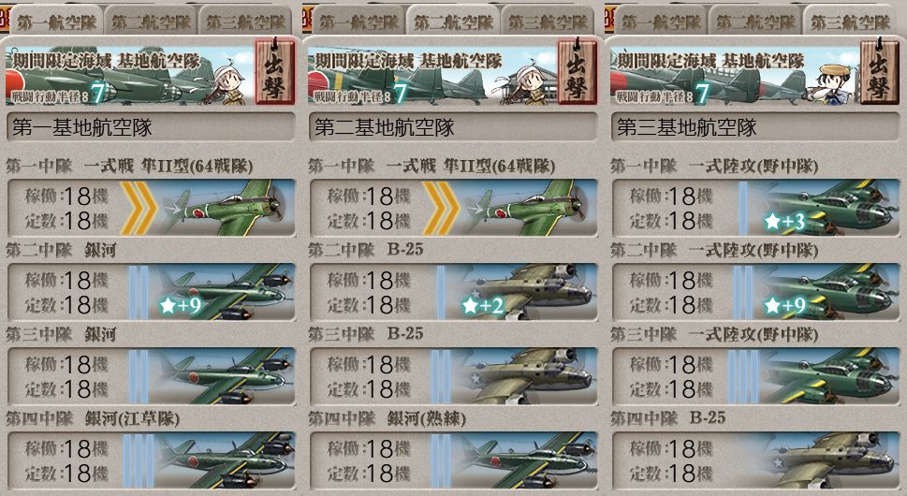Select B-25 bomber in third base fourth squadron
Viewport: 907px width, 496px height.
click(x=756, y=460)
